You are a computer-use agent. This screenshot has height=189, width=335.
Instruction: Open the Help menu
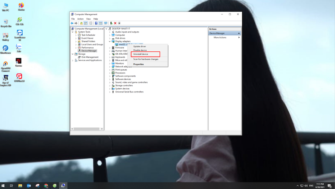(x=95, y=19)
